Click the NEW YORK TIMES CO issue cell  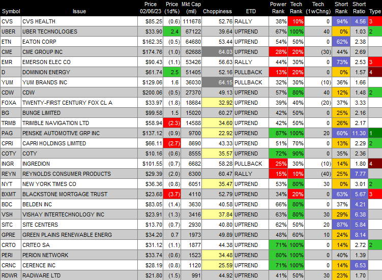79,184
